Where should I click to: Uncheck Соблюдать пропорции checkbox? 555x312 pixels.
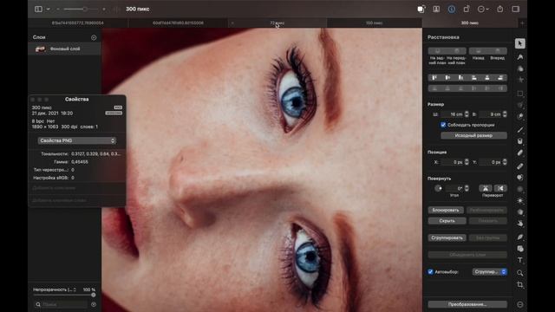pyautogui.click(x=443, y=125)
